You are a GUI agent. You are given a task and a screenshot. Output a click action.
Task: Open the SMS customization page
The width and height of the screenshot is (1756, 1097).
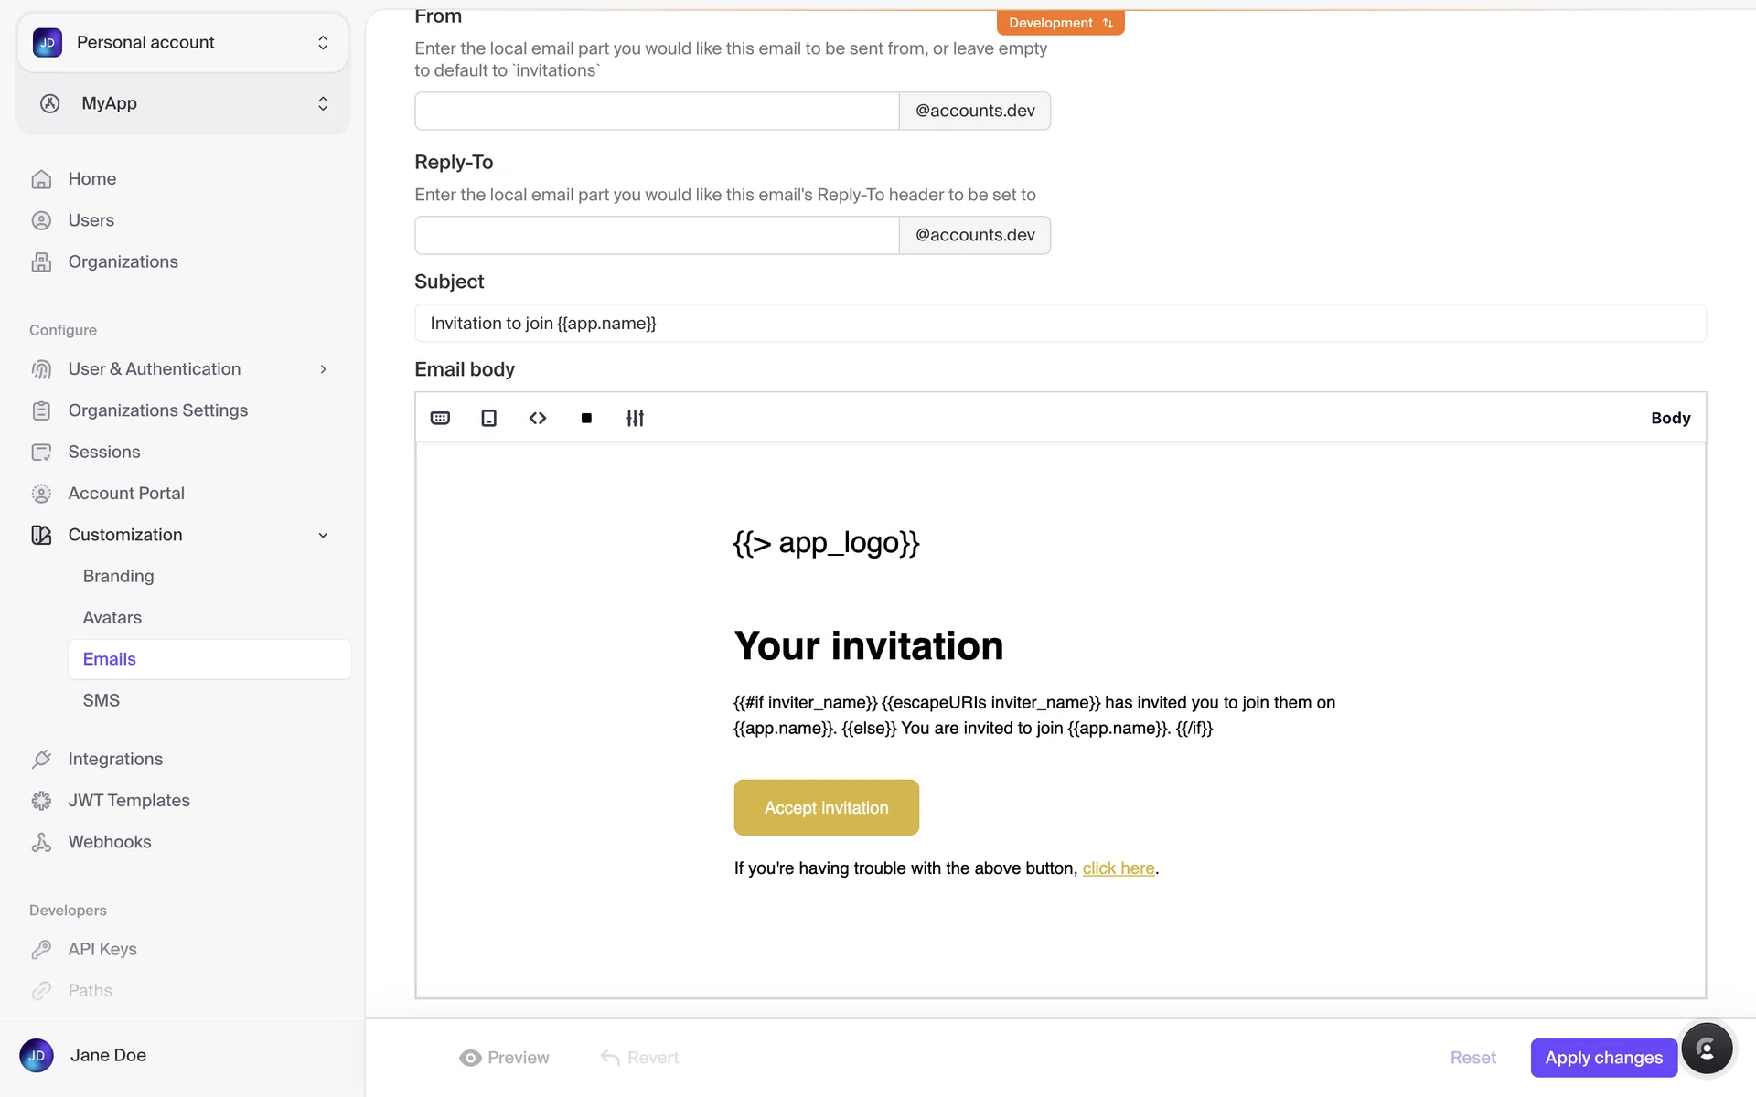pos(101,700)
